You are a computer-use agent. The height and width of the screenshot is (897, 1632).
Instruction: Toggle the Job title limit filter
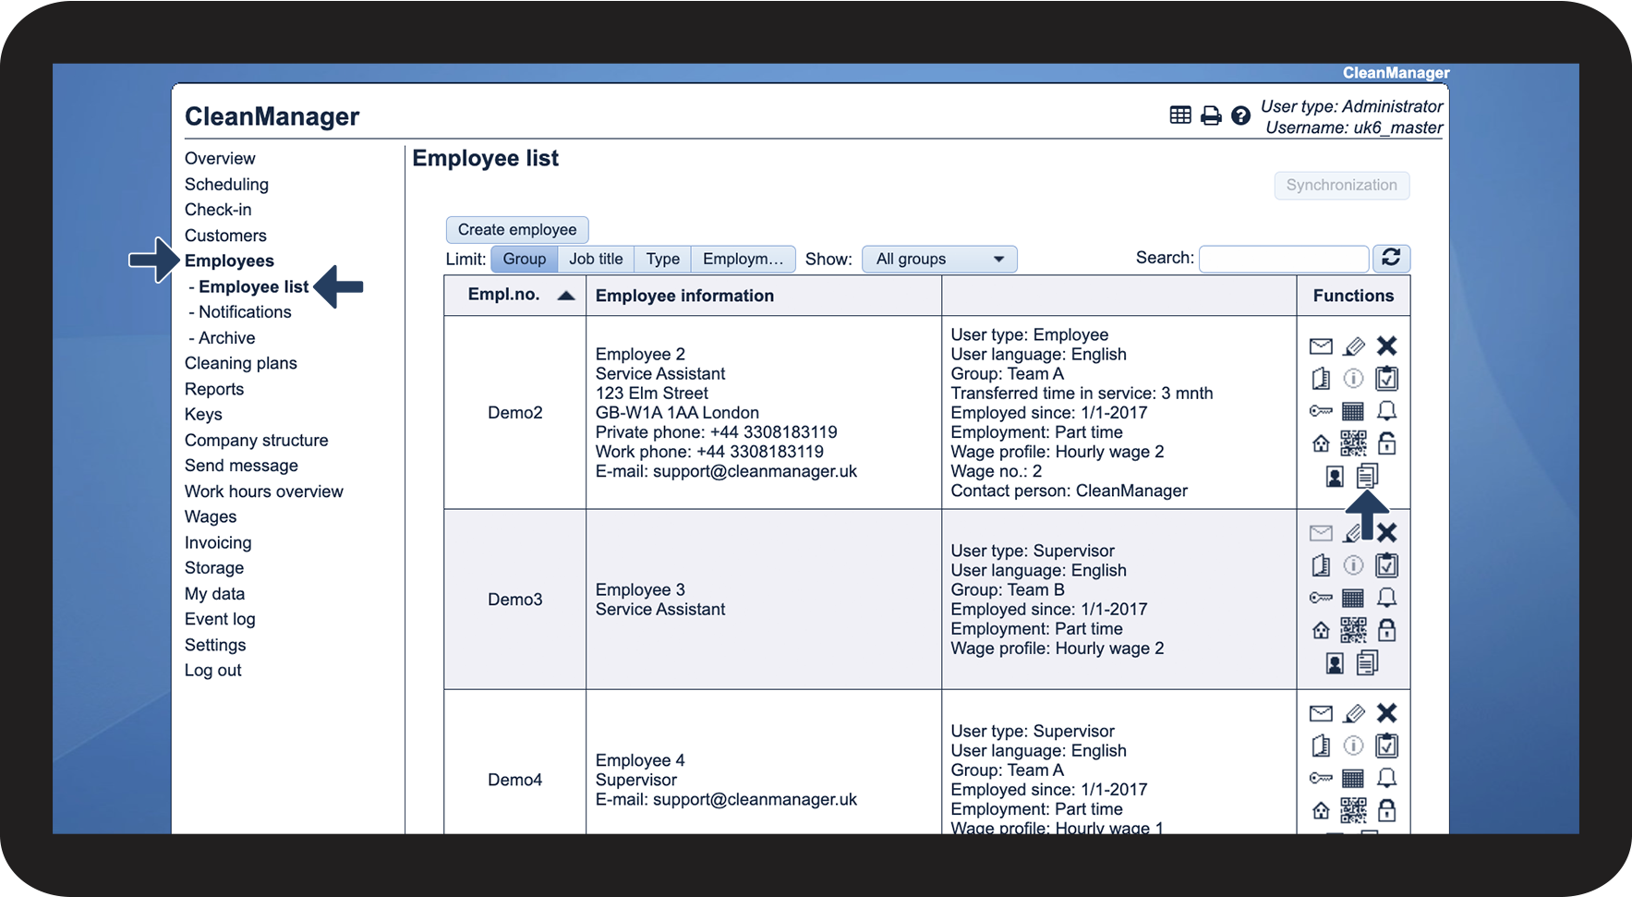[x=596, y=260]
